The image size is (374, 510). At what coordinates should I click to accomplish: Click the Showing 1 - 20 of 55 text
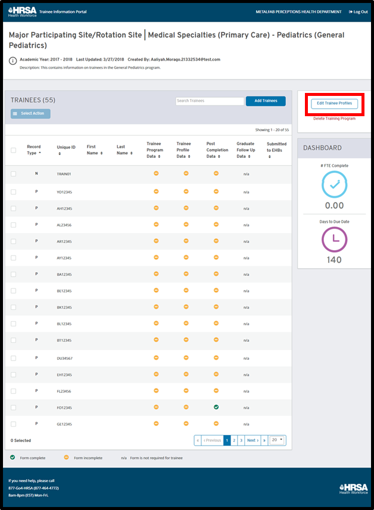272,130
